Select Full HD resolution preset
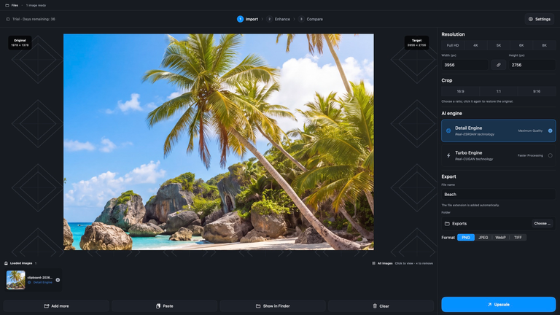The height and width of the screenshot is (315, 560). [x=453, y=45]
